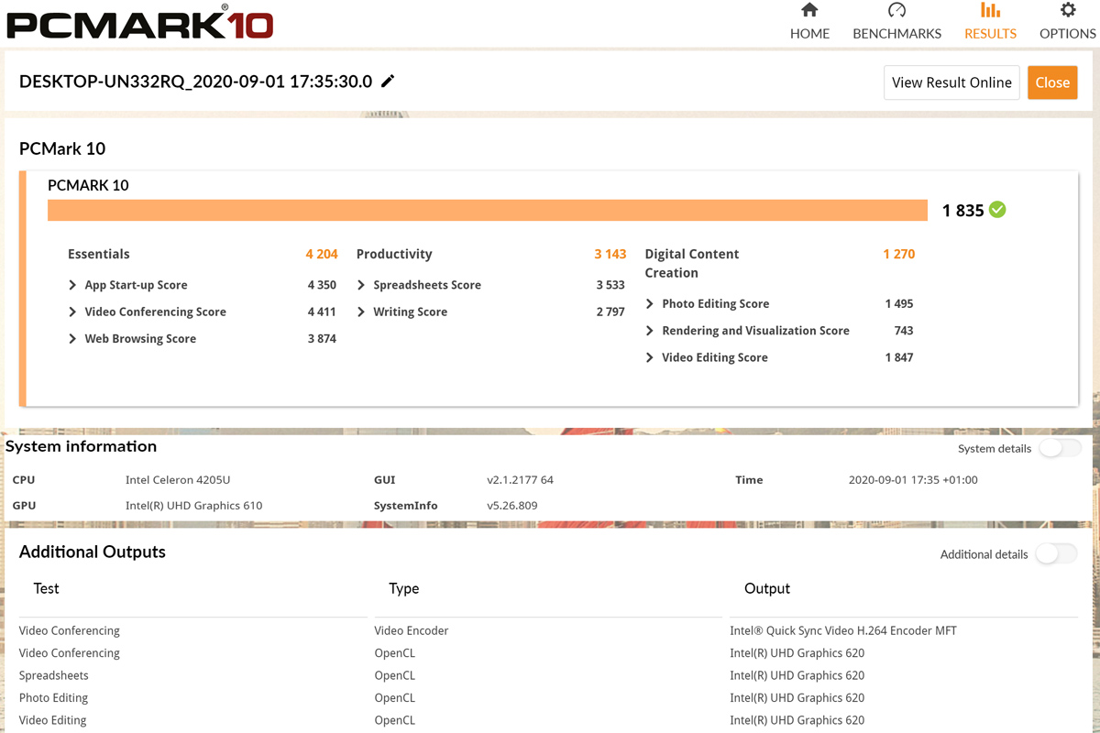
Task: Click the green validation checkmark icon
Action: [x=997, y=210]
